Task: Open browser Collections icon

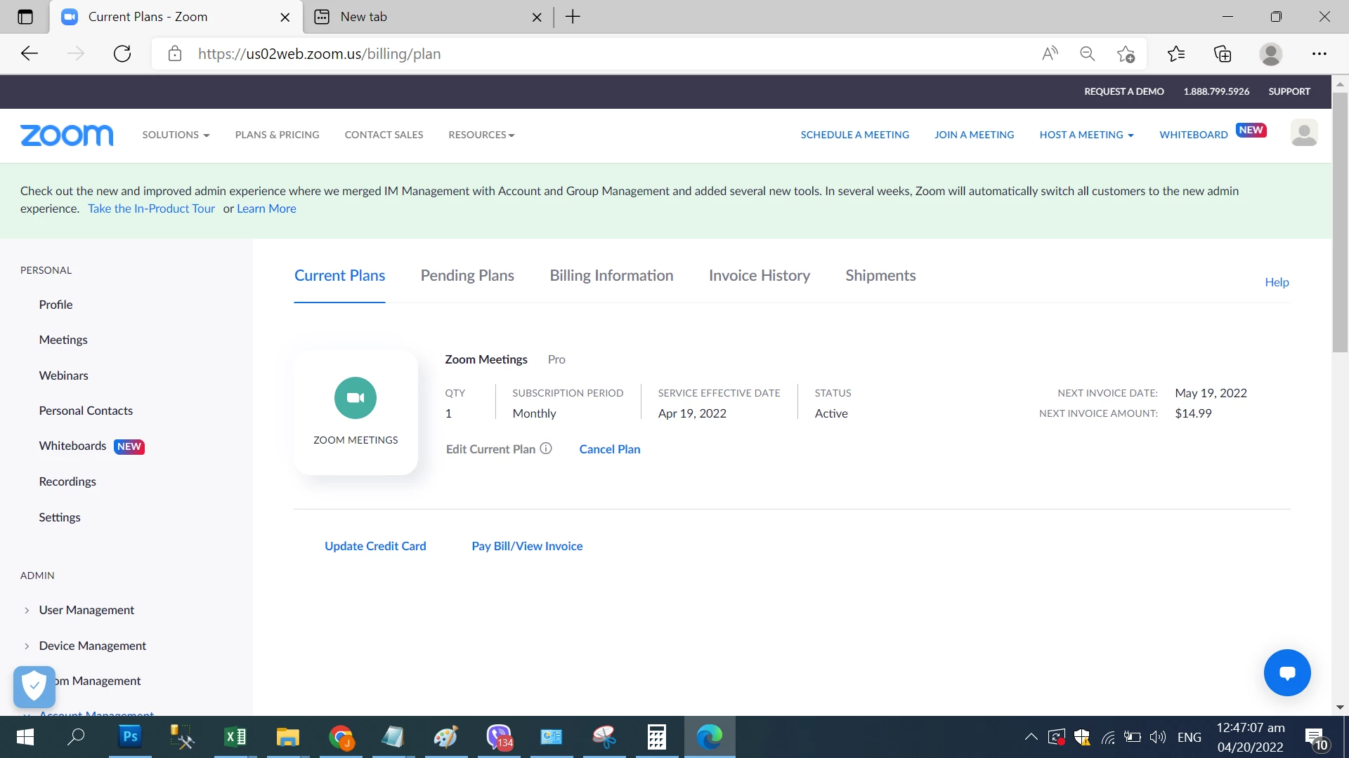Action: point(1223,54)
